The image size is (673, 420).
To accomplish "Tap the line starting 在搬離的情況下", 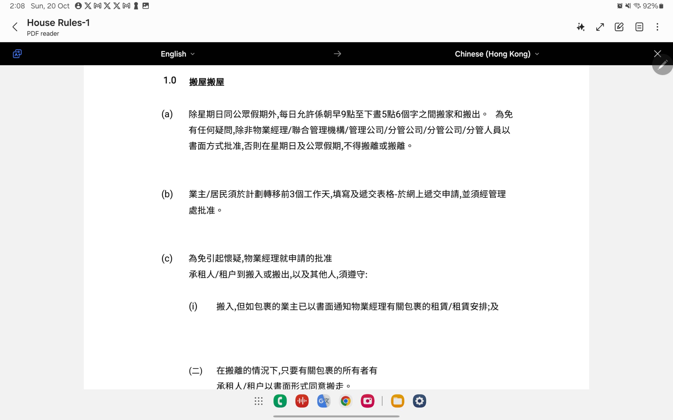I will (297, 371).
